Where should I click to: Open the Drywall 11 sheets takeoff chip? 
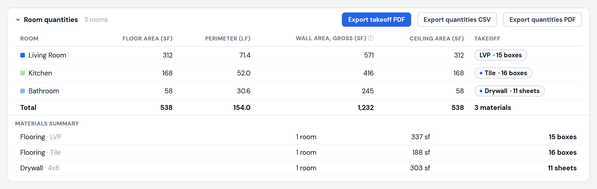click(x=510, y=91)
